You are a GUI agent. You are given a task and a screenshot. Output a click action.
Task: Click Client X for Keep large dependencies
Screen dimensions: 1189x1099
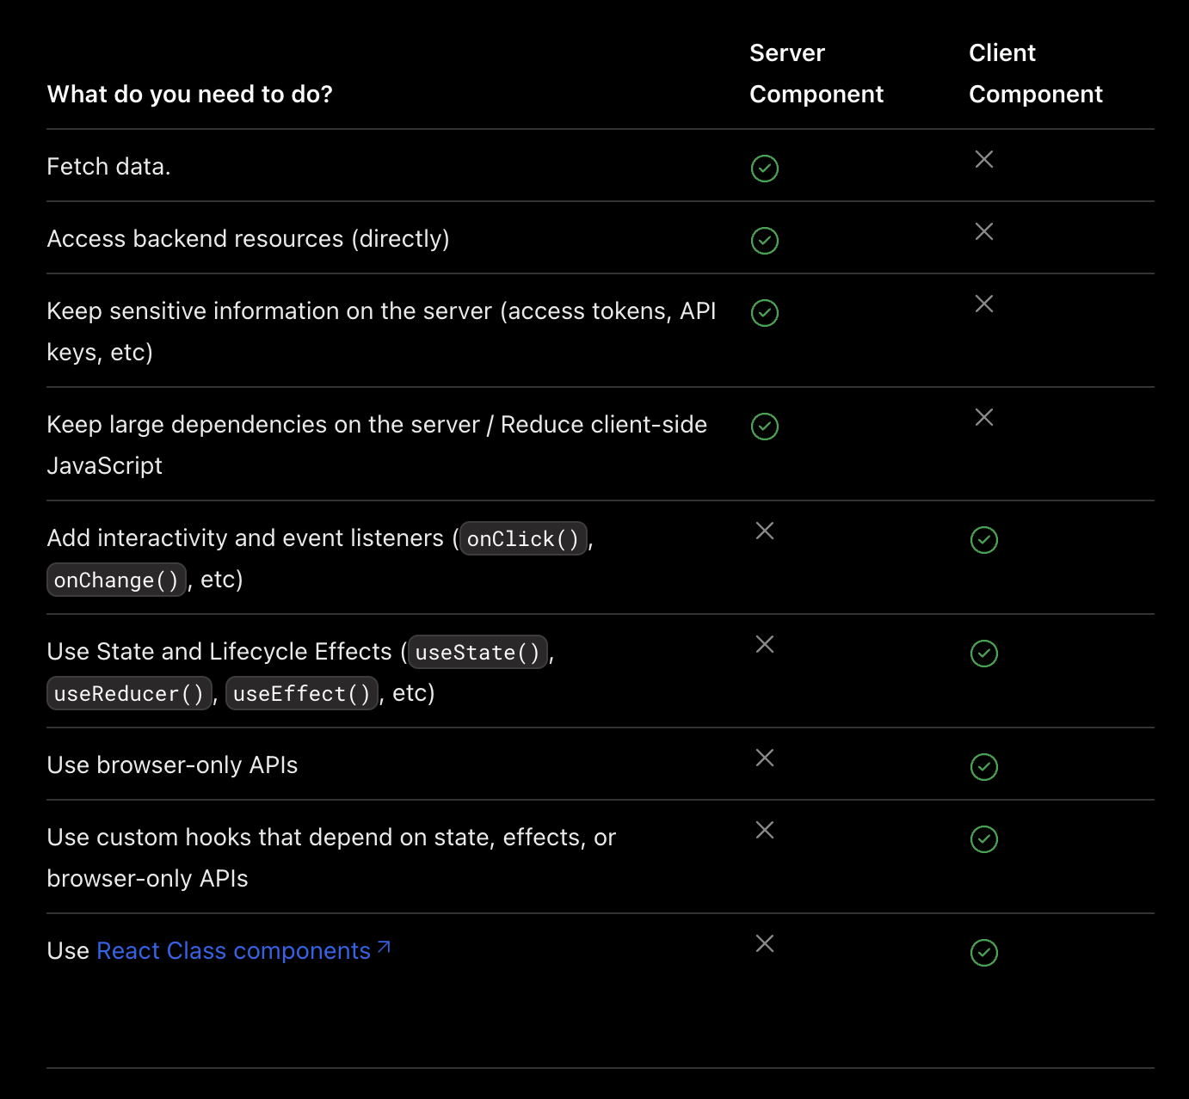983,417
